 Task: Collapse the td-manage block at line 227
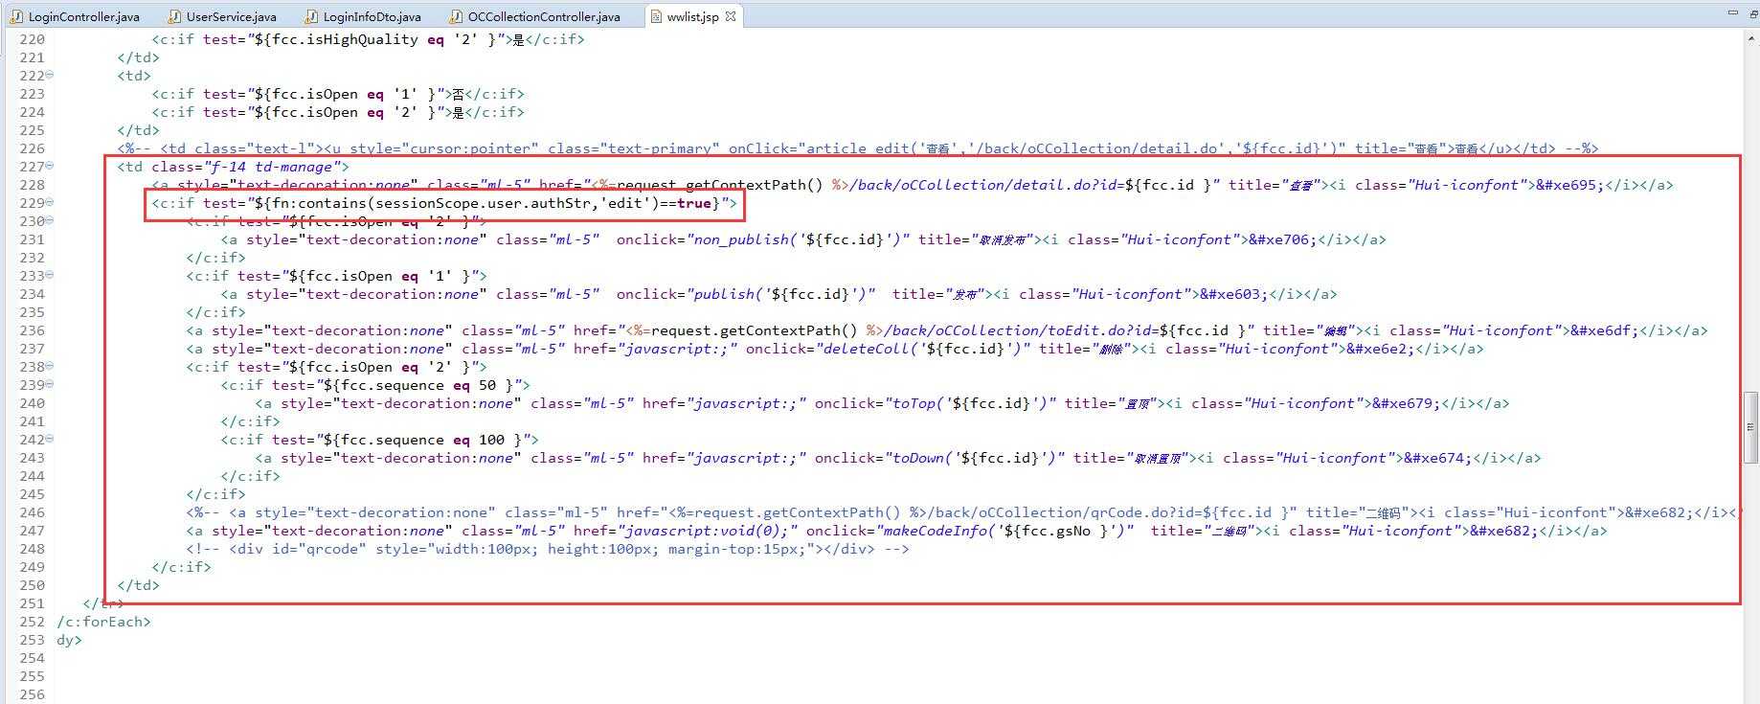click(x=50, y=166)
